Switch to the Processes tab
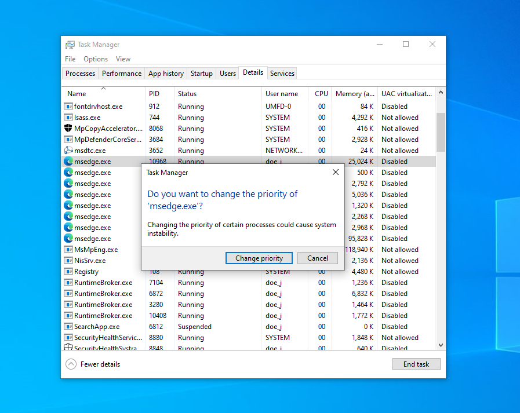The image size is (520, 413). click(80, 73)
